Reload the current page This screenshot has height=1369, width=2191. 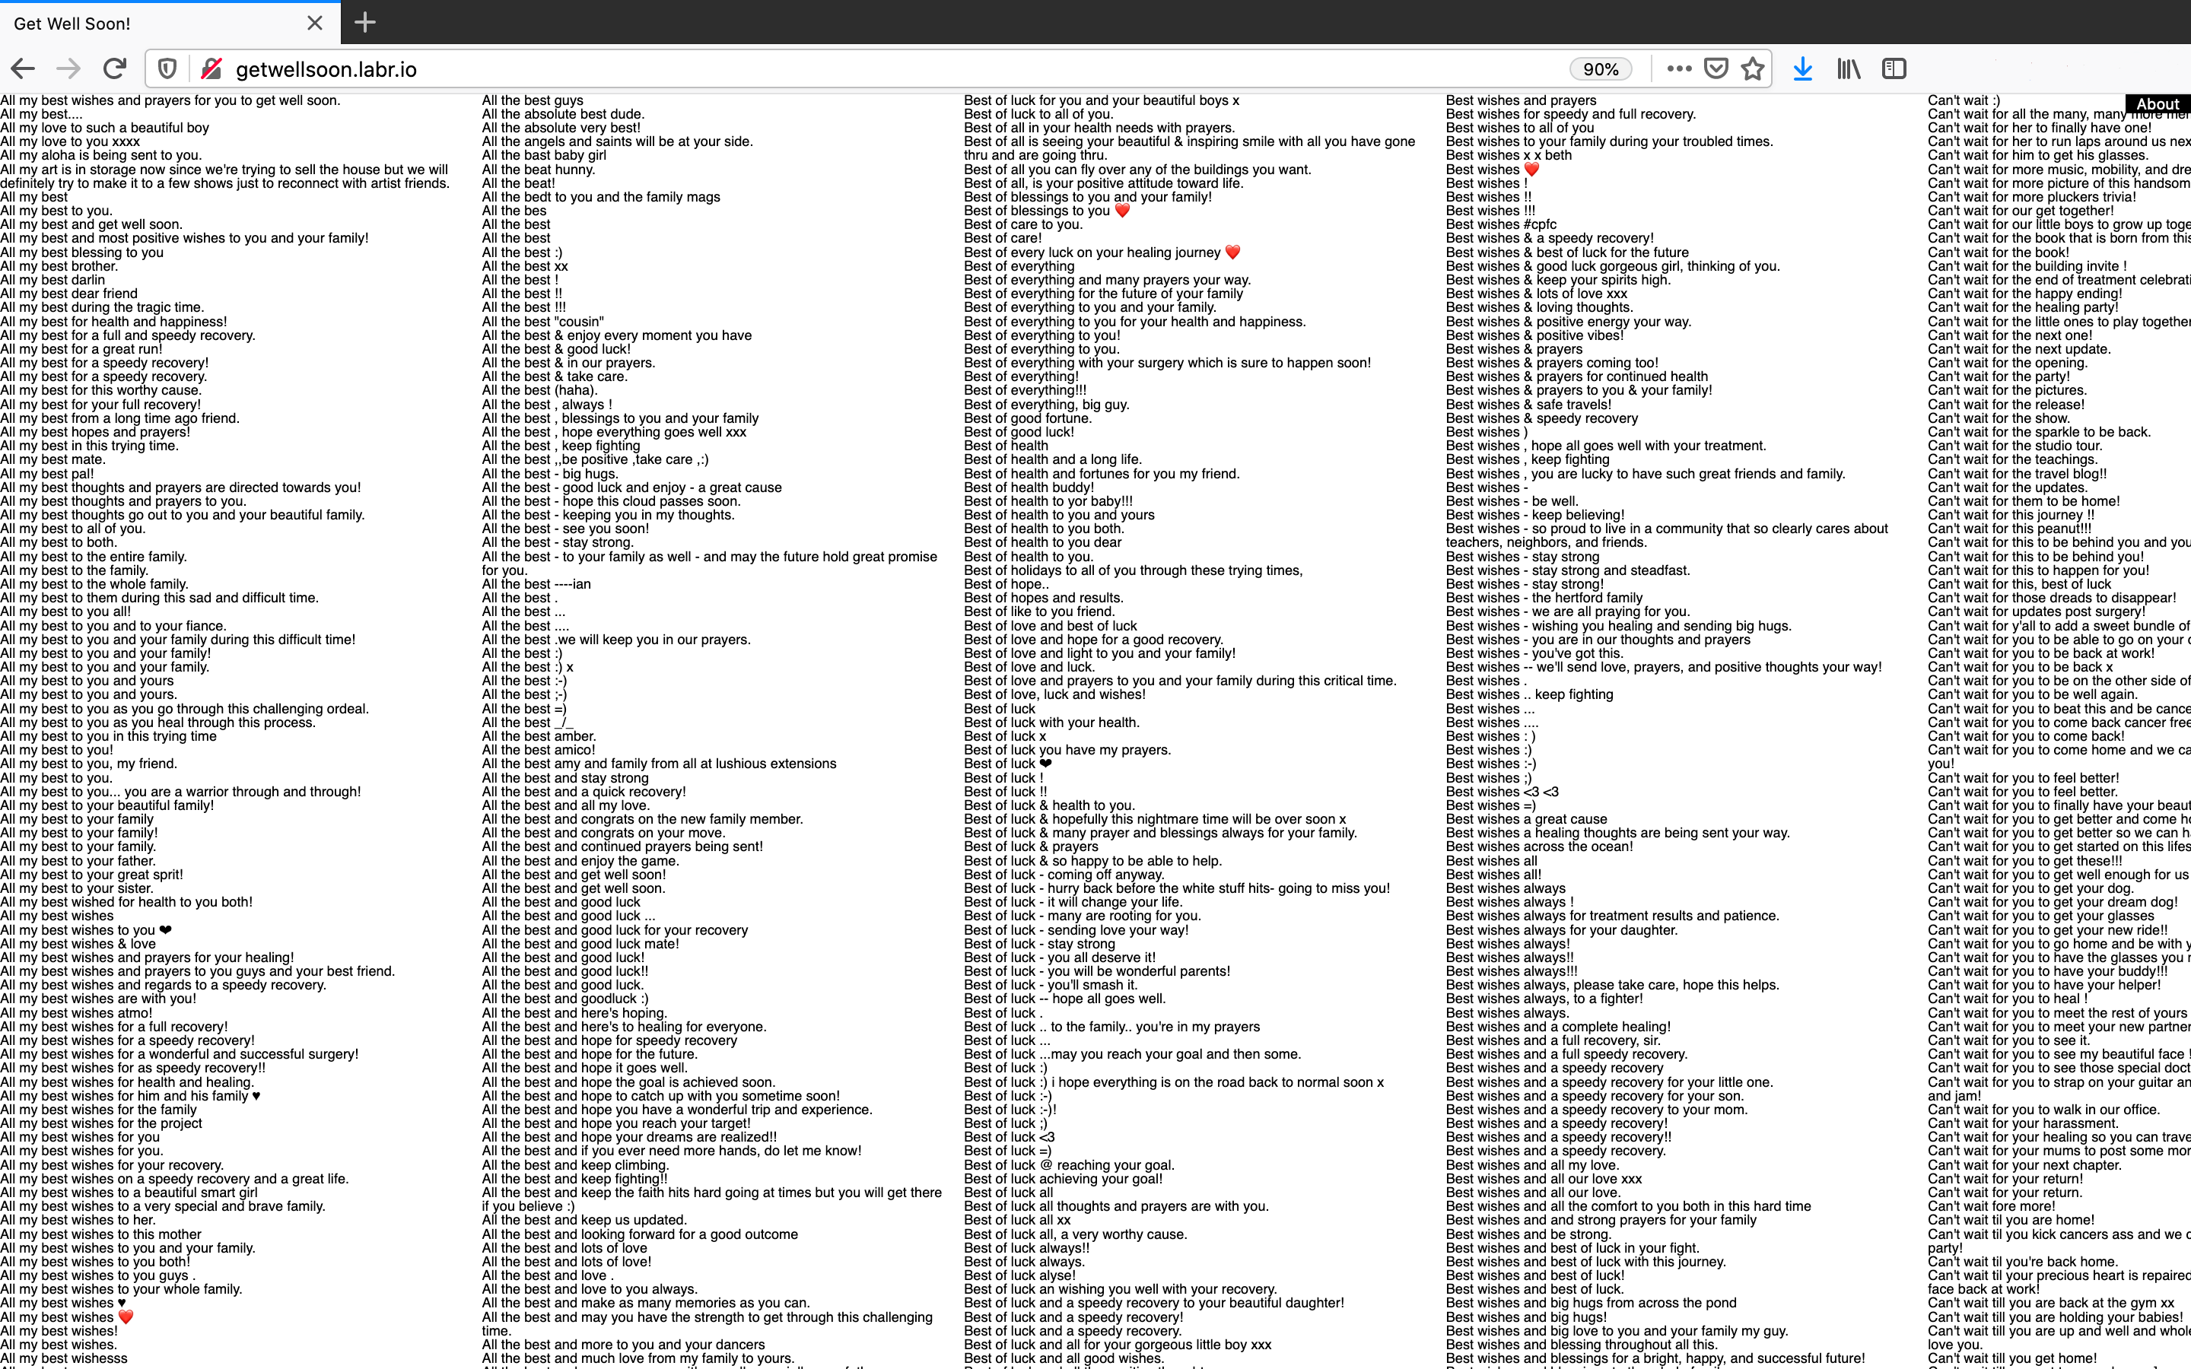115,68
